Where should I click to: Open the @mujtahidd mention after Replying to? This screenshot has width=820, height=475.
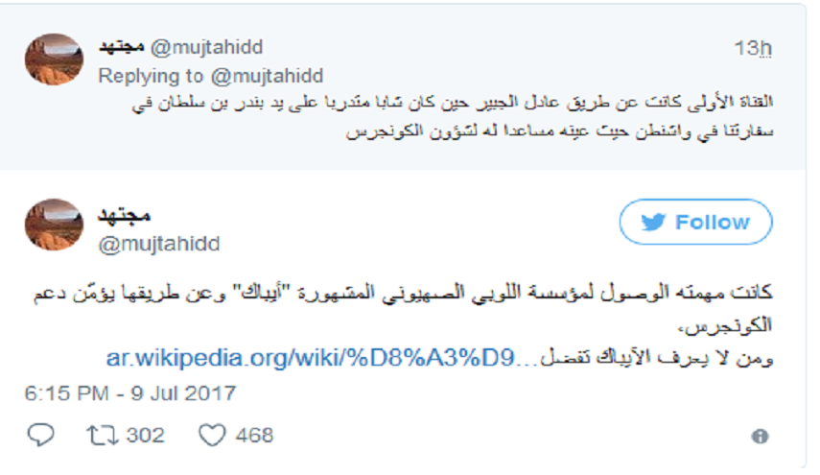(x=263, y=76)
